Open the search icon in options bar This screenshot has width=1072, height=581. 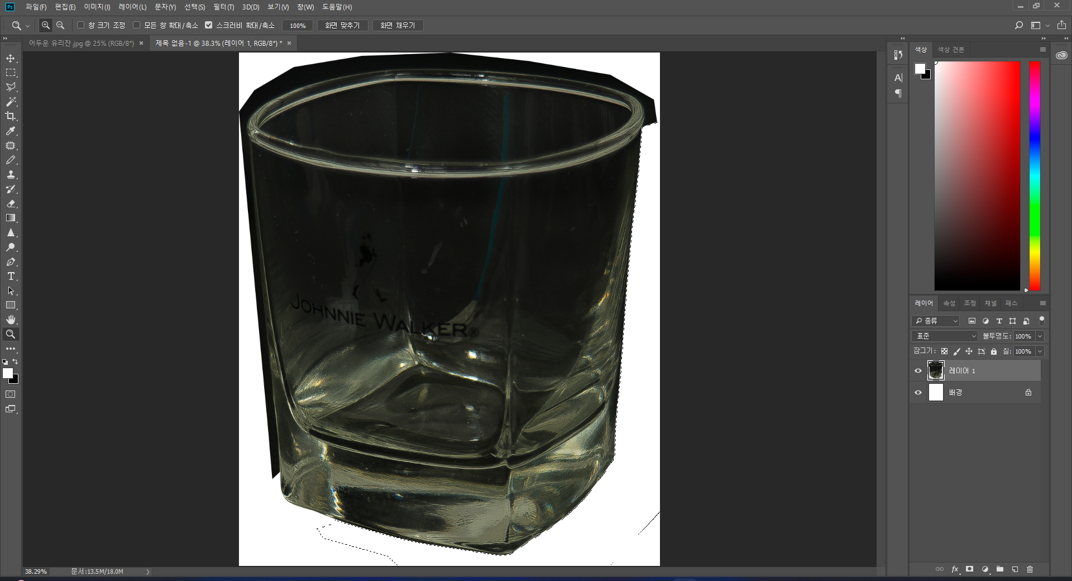tap(1019, 25)
